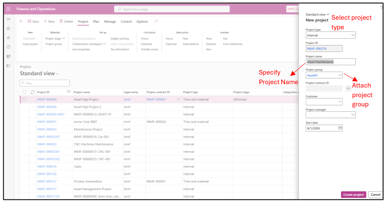Click legal entity link inmf in first row

coord(127,99)
